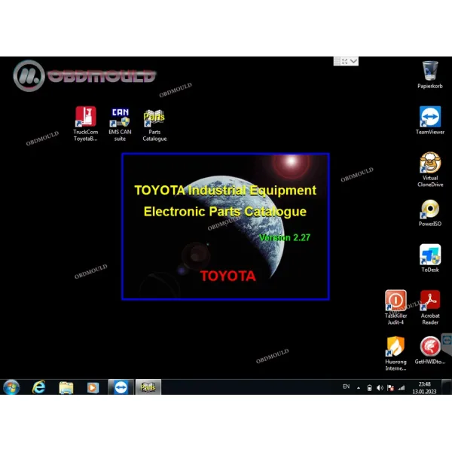Launch Internet Explorer from taskbar
452x452 pixels.
click(39, 387)
